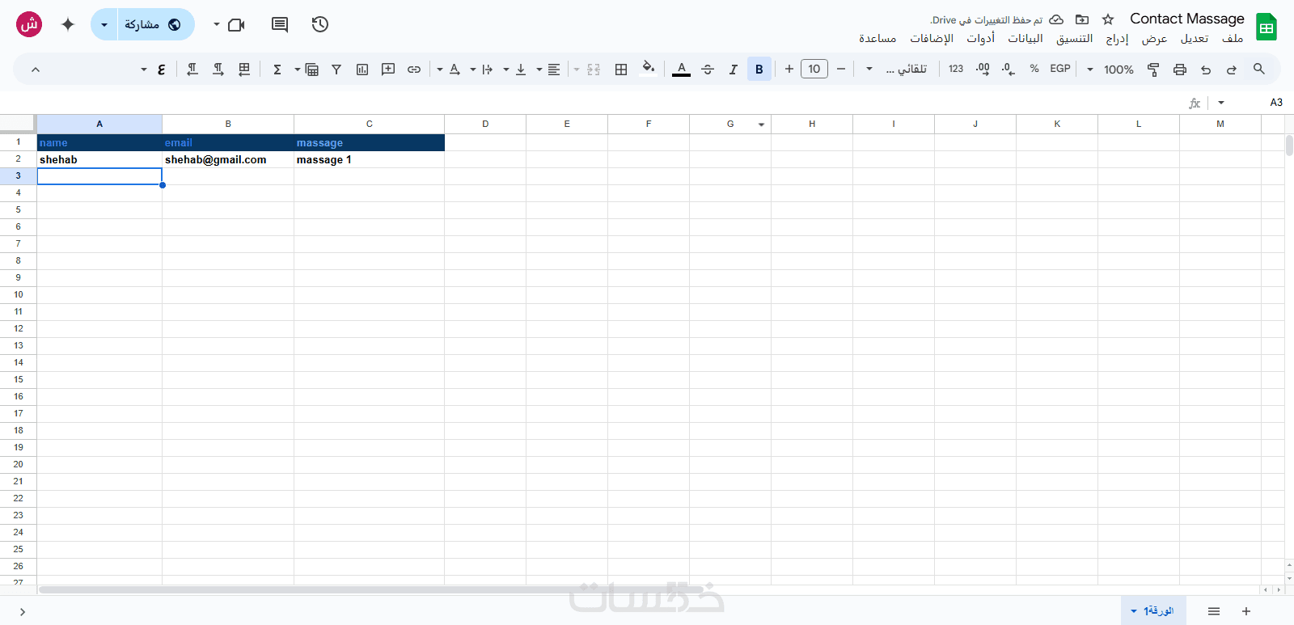Create a filter funnel icon
The height and width of the screenshot is (625, 1294).
pyautogui.click(x=336, y=70)
